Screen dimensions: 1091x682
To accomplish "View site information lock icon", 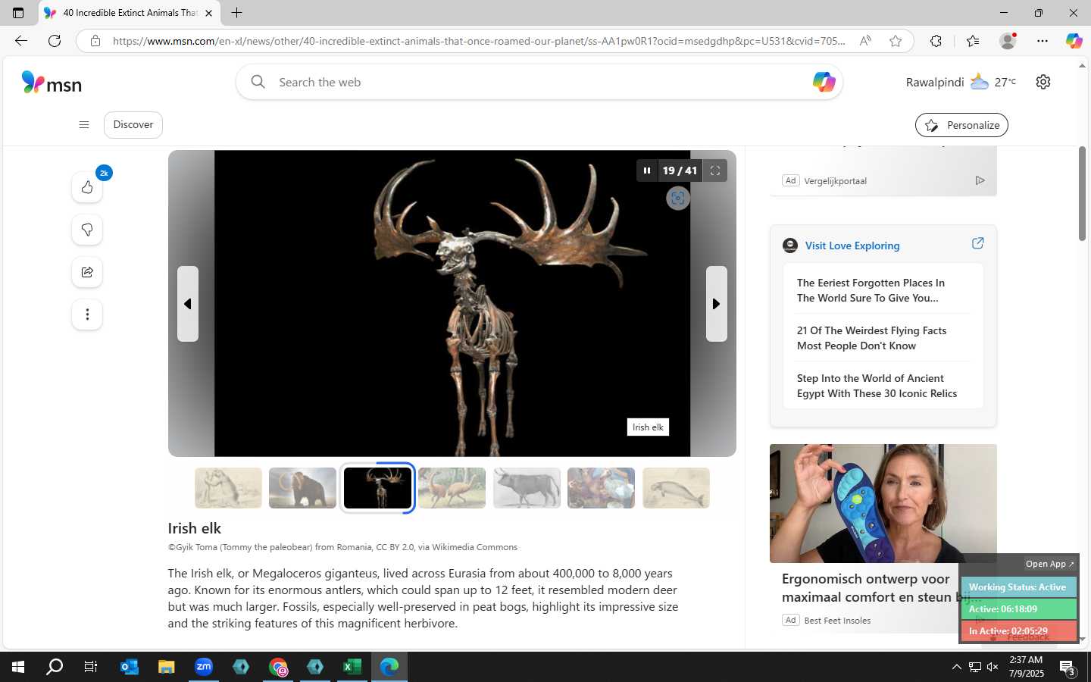I will point(95,41).
